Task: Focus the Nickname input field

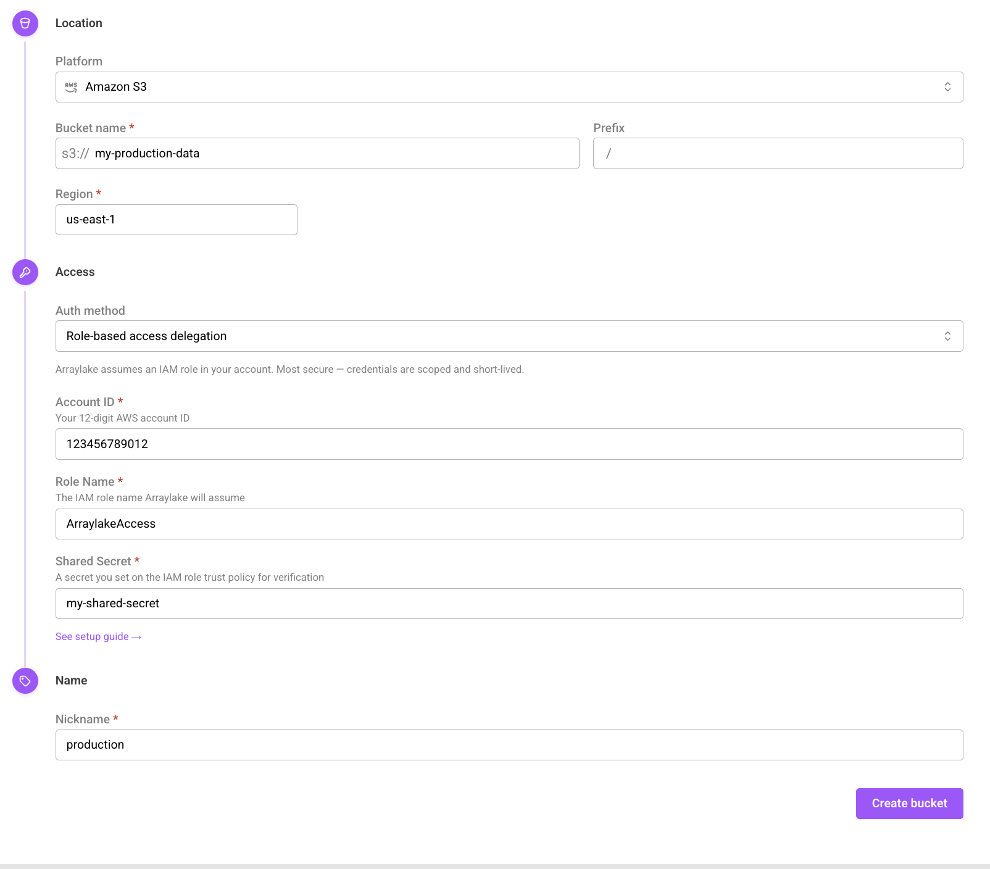Action: [509, 745]
